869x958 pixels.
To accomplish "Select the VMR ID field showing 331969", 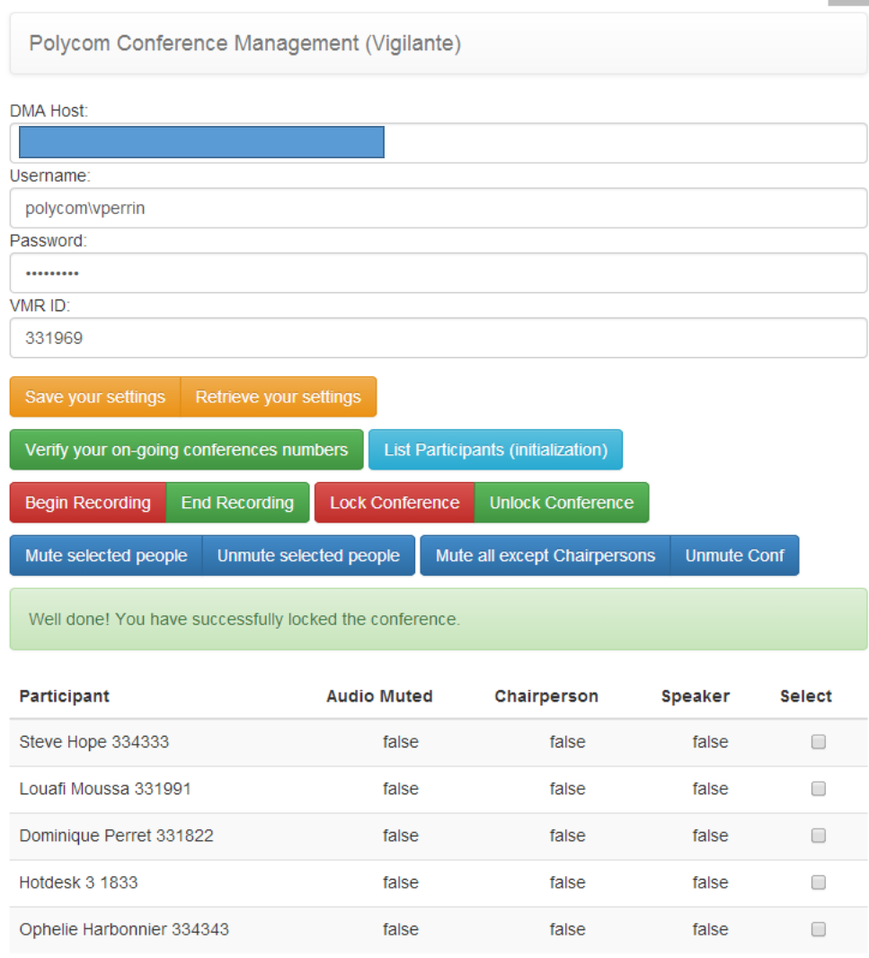I will click(x=439, y=338).
